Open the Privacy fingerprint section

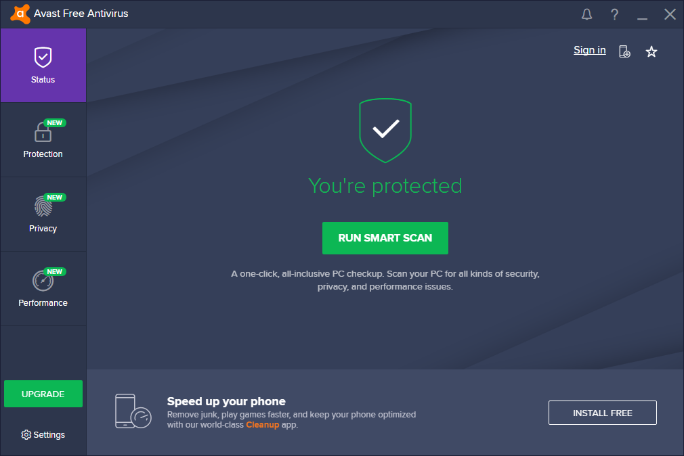[43, 214]
